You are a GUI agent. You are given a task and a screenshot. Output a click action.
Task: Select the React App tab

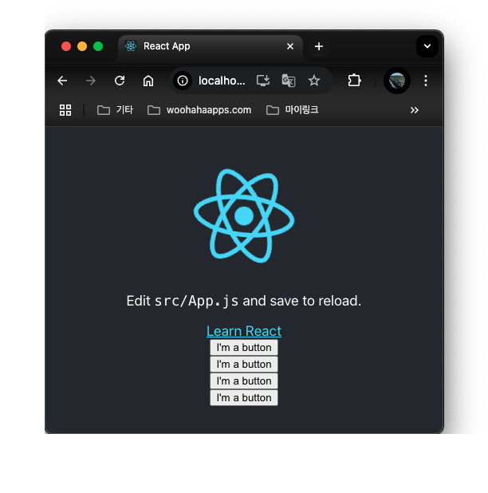(x=211, y=47)
